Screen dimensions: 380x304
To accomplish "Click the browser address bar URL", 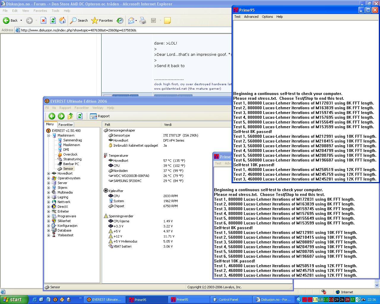I will point(79,30).
